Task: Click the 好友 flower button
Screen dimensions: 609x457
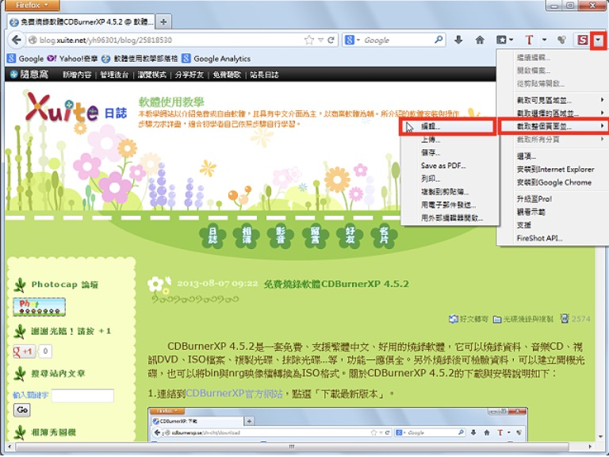Action: click(350, 236)
